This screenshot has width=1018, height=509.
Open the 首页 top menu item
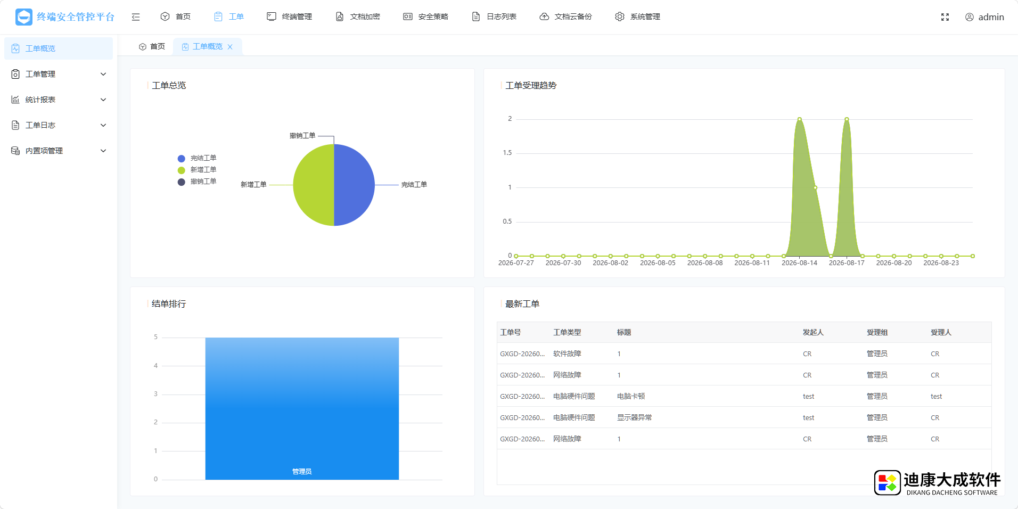coord(183,17)
